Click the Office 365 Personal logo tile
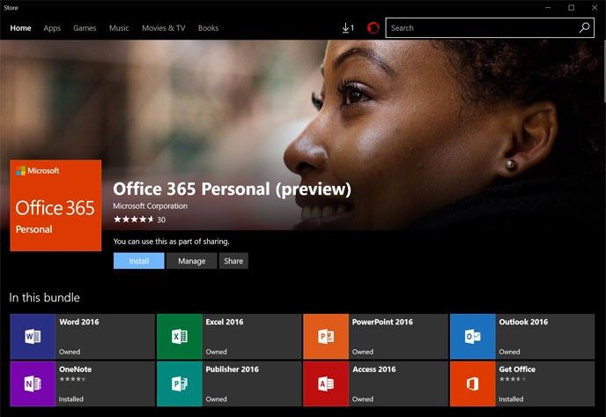Image resolution: width=606 pixels, height=417 pixels. (55, 205)
